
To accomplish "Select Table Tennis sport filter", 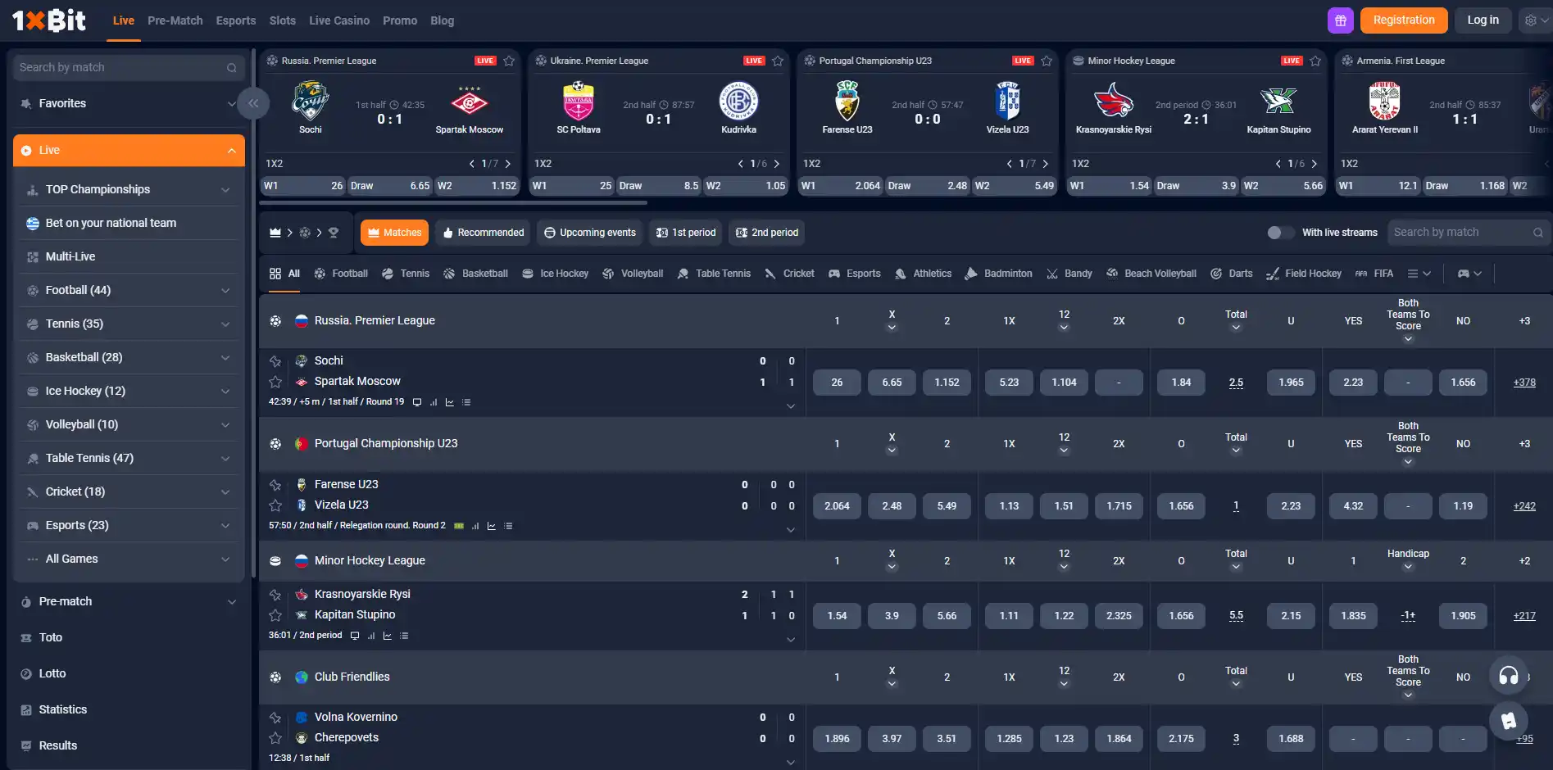I will [x=714, y=274].
